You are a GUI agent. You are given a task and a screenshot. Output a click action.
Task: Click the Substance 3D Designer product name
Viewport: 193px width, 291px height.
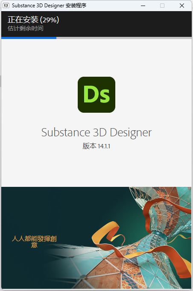pyautogui.click(x=96, y=132)
